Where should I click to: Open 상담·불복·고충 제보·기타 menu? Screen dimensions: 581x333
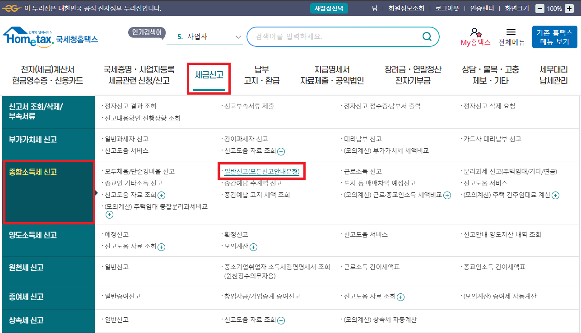tap(491, 75)
